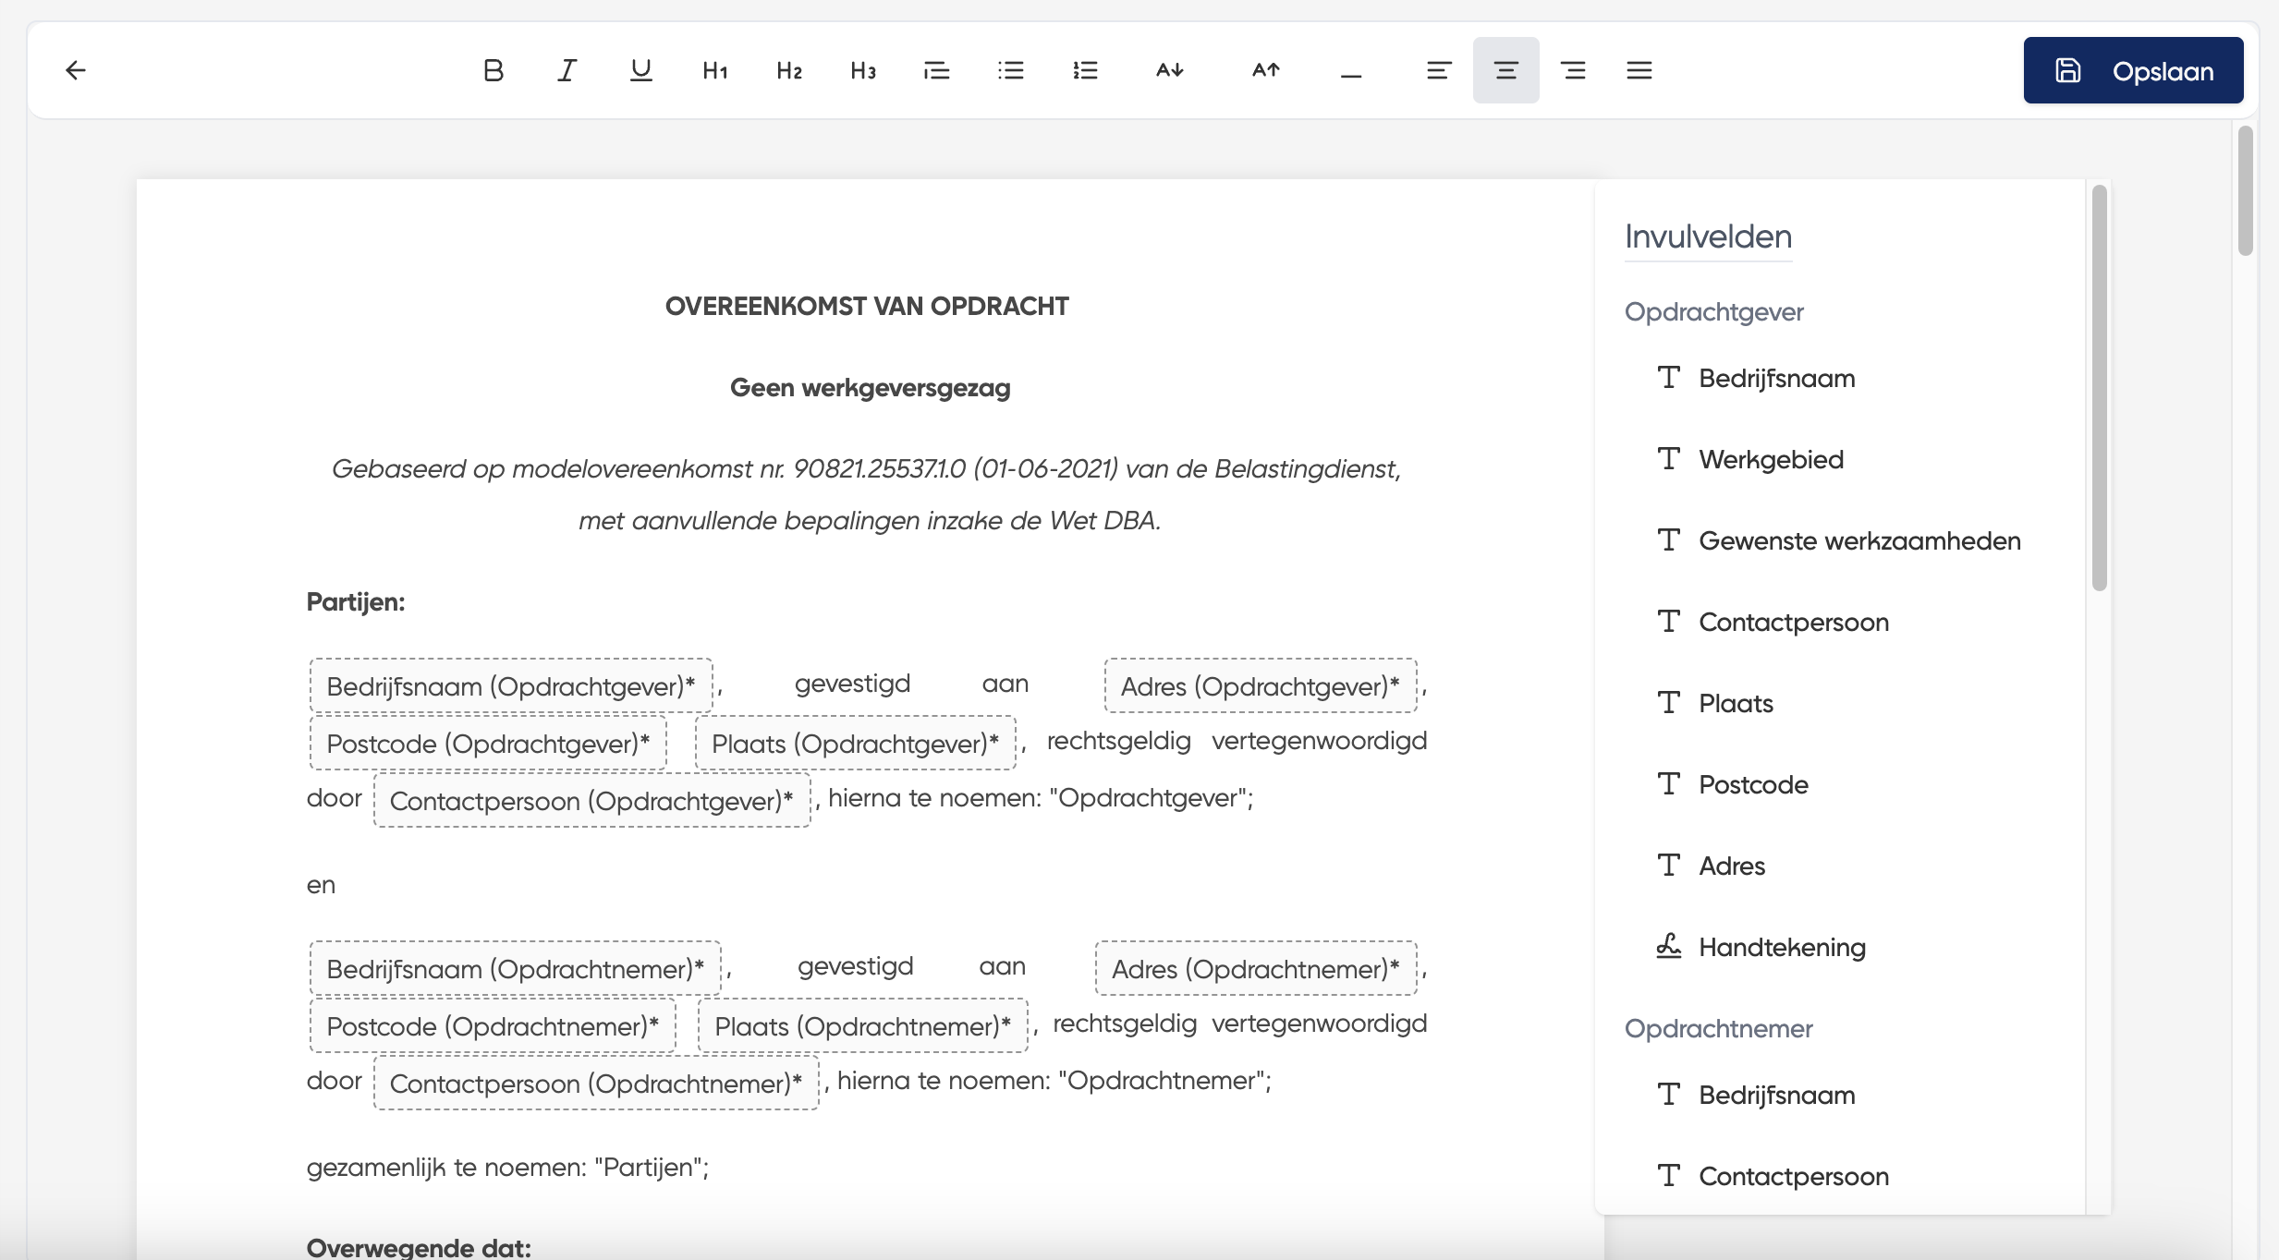Click the Opdrachtnemer section header
This screenshot has height=1260, width=2279.
pyautogui.click(x=1719, y=1029)
